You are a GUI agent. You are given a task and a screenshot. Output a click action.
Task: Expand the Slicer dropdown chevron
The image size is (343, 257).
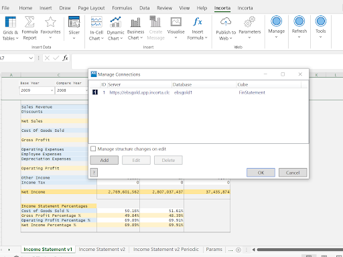coord(74,38)
